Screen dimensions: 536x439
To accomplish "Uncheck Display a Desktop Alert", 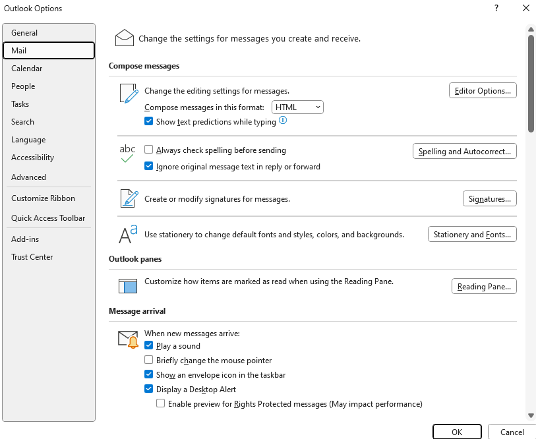I will click(149, 389).
